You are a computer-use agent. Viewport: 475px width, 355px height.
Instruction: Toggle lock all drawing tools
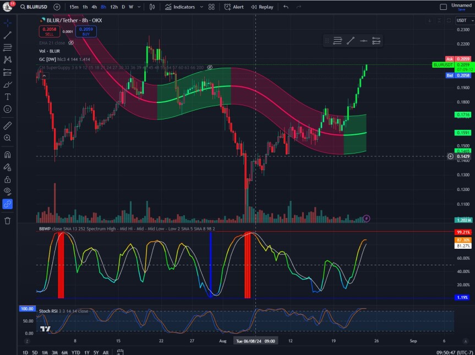(8, 179)
